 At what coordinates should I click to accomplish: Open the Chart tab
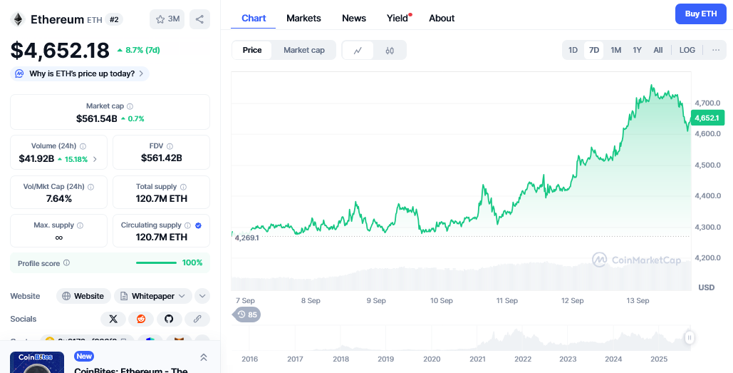pyautogui.click(x=254, y=19)
